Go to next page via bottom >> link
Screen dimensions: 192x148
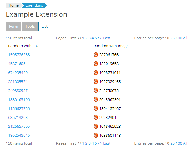tap(100, 143)
